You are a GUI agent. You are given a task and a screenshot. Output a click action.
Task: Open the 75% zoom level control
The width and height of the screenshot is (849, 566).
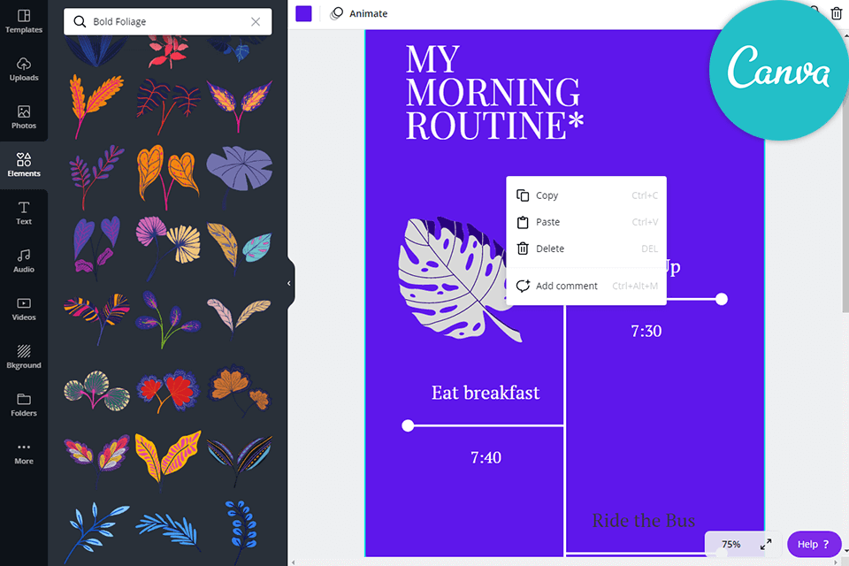pyautogui.click(x=731, y=544)
